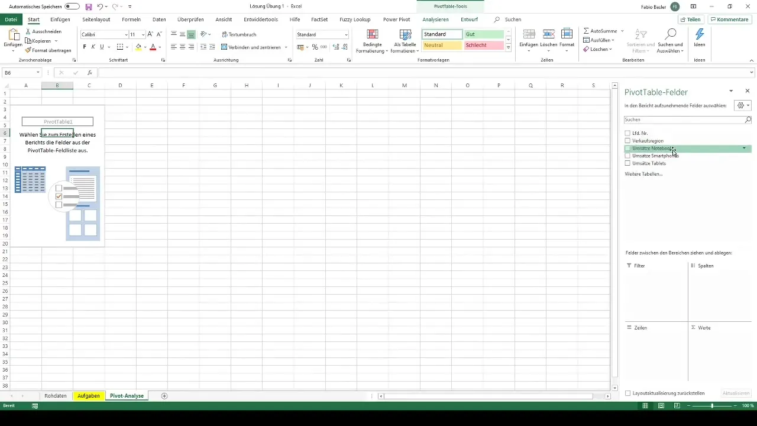Expand Umsätze Notebooks field filter arrow
Viewport: 757px width, 426px height.
click(744, 149)
